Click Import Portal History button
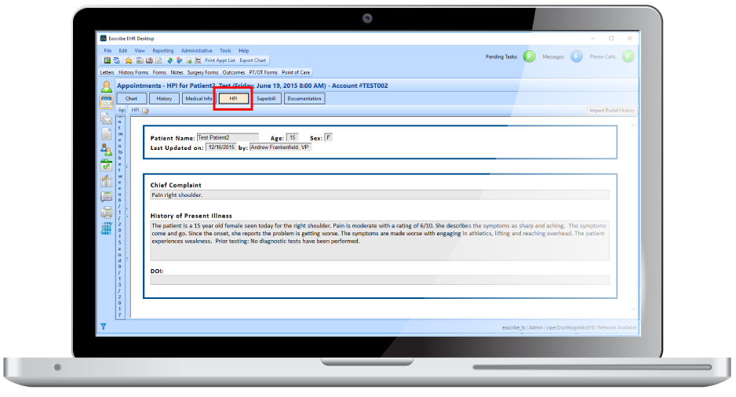The height and width of the screenshot is (397, 736). (611, 111)
